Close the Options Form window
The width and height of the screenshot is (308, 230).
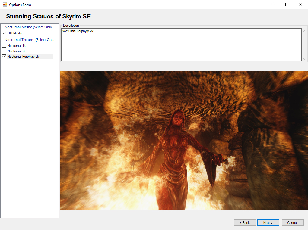[300, 5]
